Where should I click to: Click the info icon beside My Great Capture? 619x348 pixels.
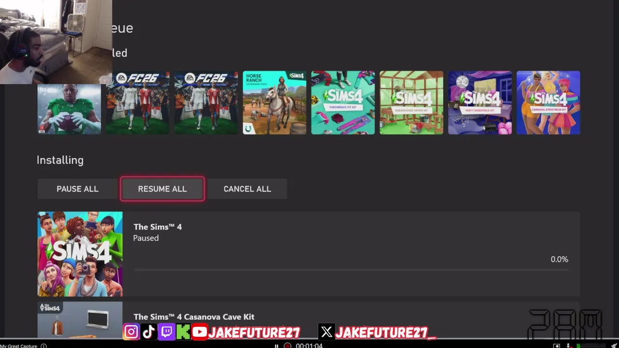tap(44, 346)
